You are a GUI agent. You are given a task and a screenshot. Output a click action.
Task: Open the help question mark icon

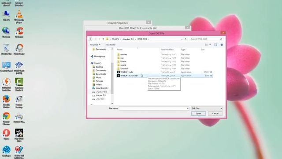pyautogui.click(x=222, y=45)
